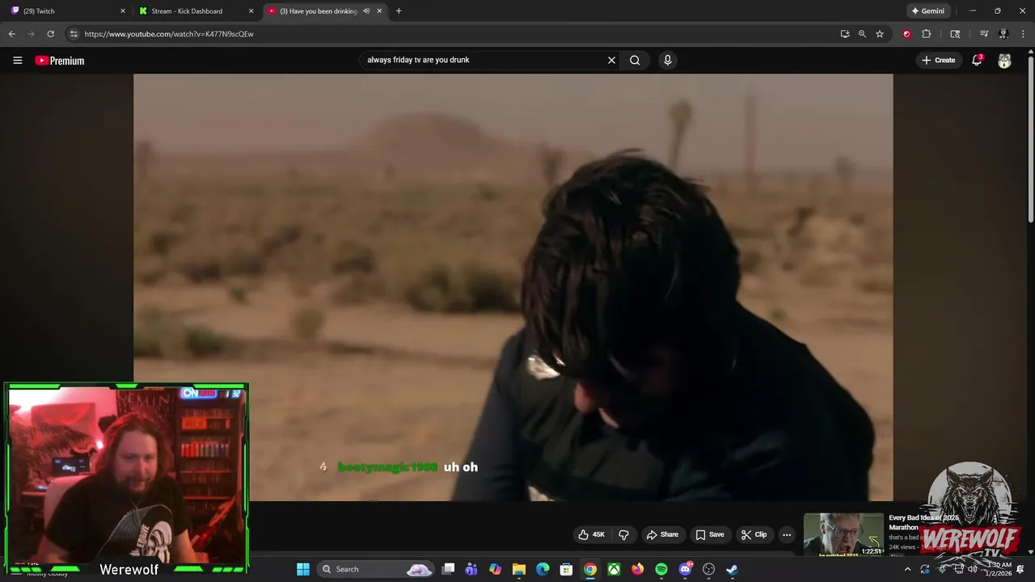
Task: Go to YouTube Premium home logo
Action: point(59,61)
